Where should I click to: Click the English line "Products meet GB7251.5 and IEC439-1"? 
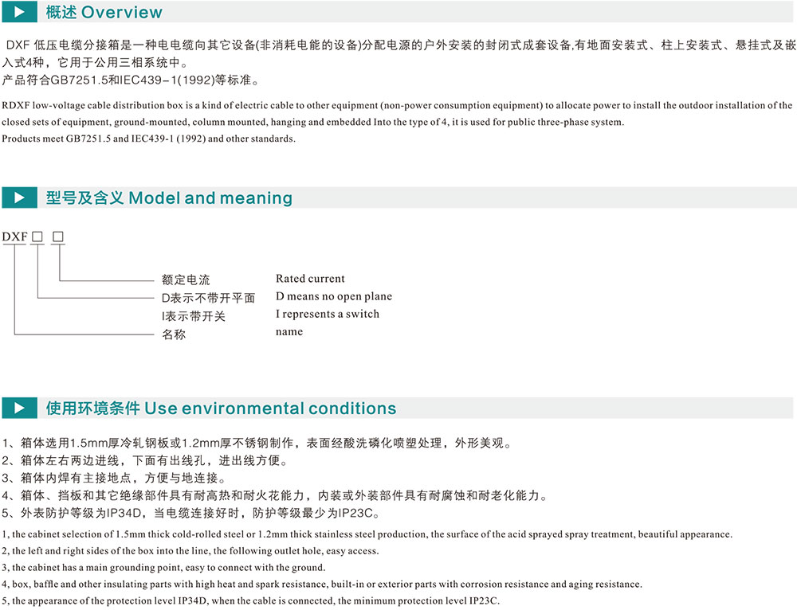coord(148,139)
